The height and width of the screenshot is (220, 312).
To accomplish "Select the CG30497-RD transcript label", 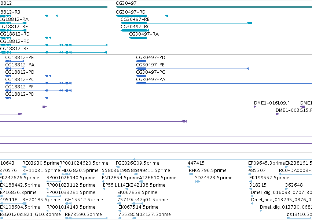I will [x=131, y=12].
